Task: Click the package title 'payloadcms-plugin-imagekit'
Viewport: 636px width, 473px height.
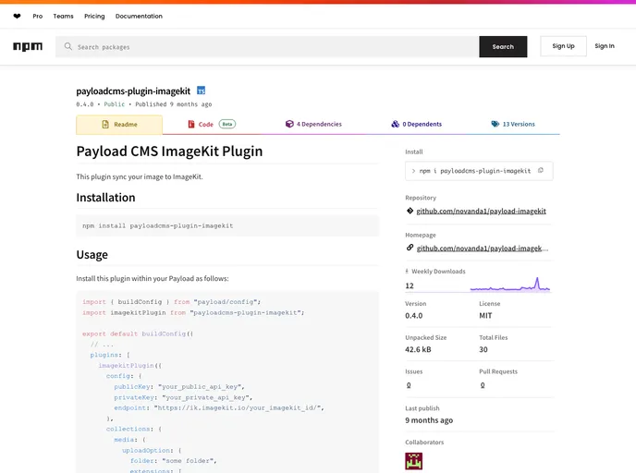Action: pyautogui.click(x=133, y=91)
